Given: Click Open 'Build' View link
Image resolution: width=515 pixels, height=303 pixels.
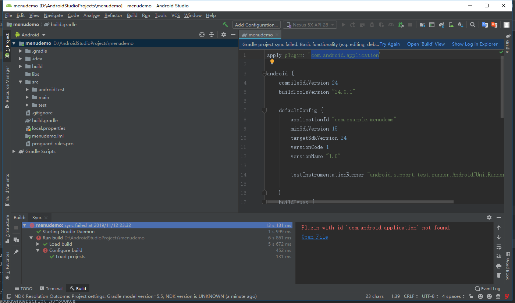Looking at the screenshot, I should click(x=426, y=44).
